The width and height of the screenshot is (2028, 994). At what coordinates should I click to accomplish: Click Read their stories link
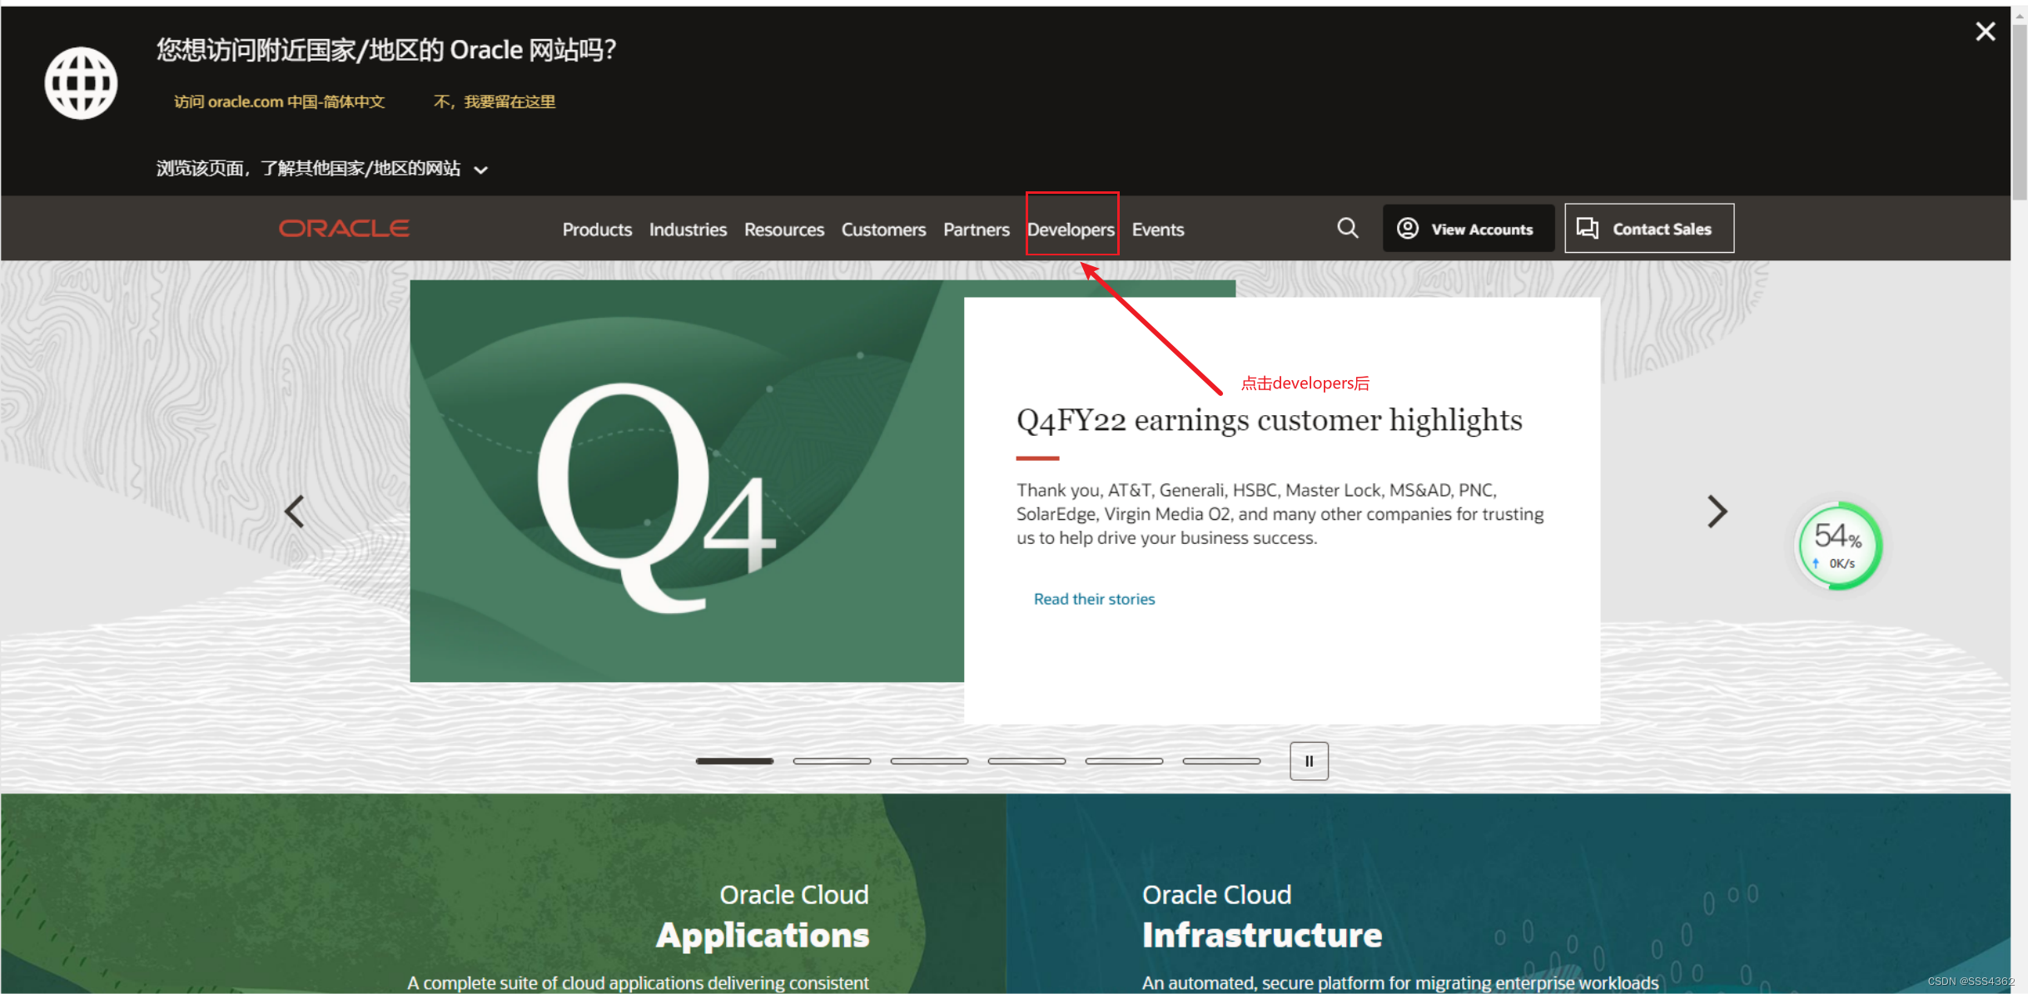pos(1091,597)
